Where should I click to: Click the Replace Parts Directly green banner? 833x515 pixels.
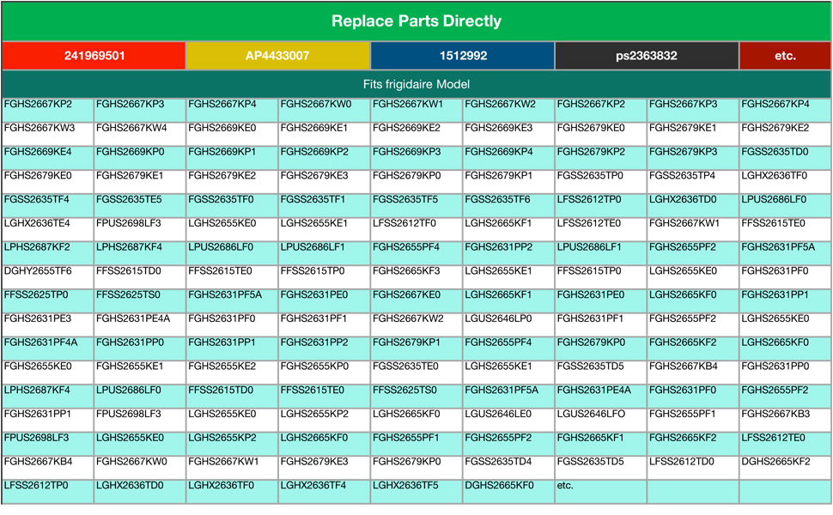coord(416,21)
